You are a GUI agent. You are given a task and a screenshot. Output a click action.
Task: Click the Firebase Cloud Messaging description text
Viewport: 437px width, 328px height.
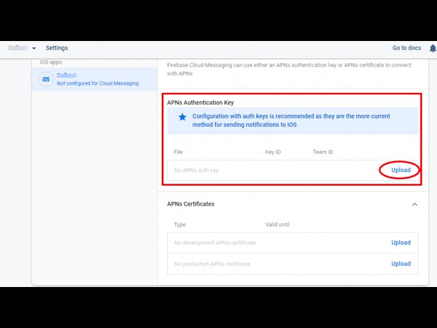tap(289, 69)
